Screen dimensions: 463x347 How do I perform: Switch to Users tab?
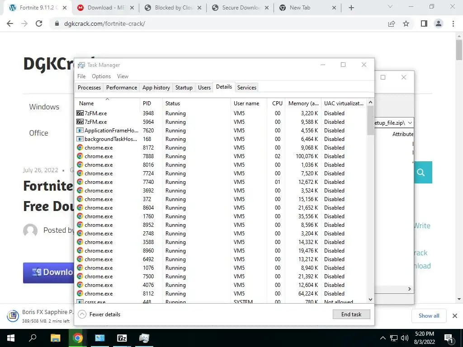coord(204,87)
